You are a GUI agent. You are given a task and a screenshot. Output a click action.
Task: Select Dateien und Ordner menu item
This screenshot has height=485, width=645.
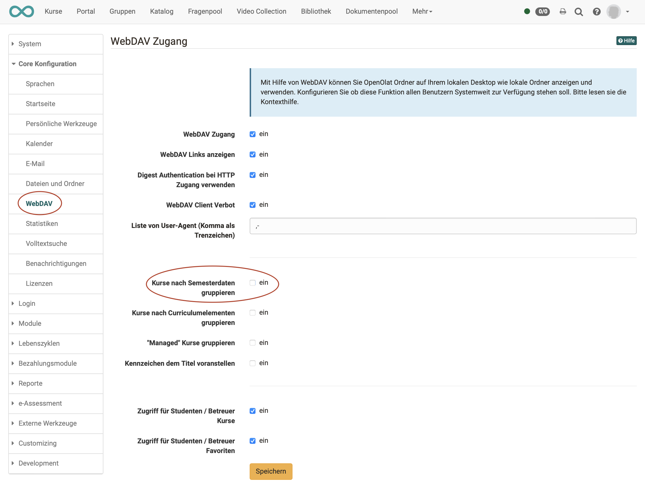coord(55,184)
